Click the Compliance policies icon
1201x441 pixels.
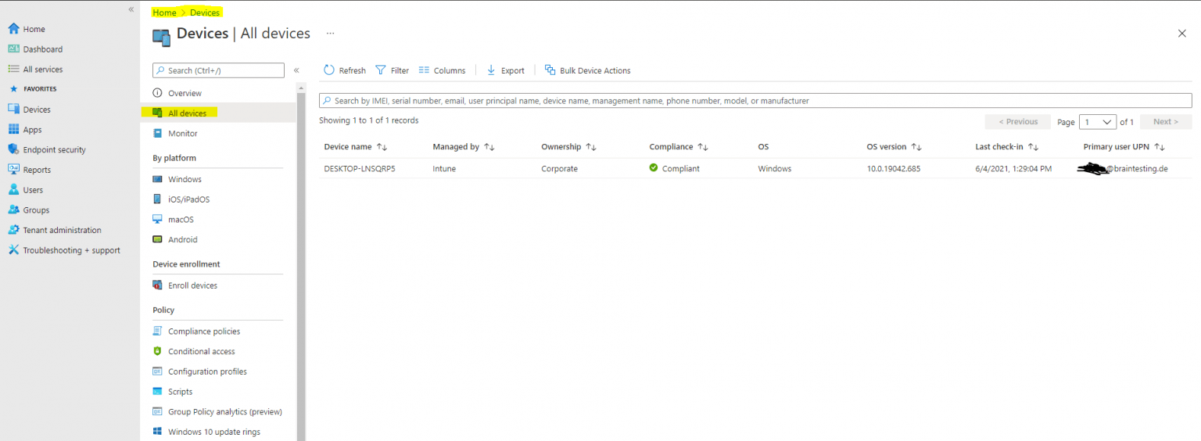(x=157, y=332)
